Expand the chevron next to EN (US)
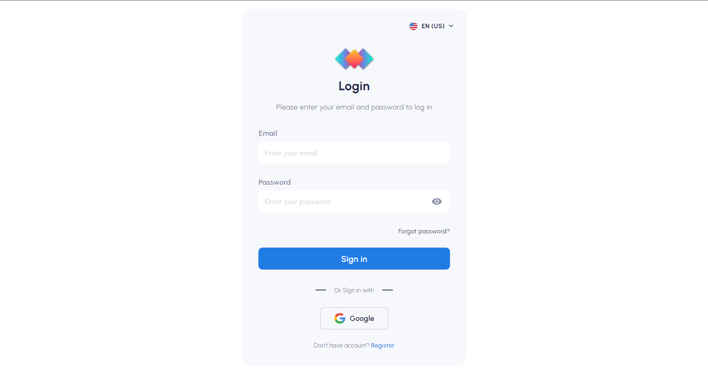Screen dimensions: 708x371 pyautogui.click(x=451, y=26)
